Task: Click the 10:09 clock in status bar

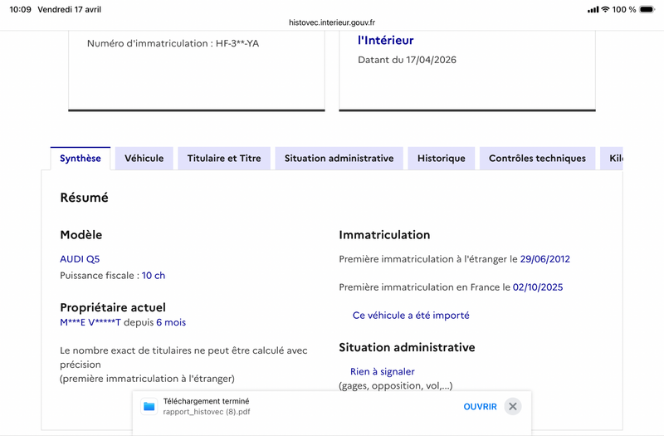Action: [20, 9]
